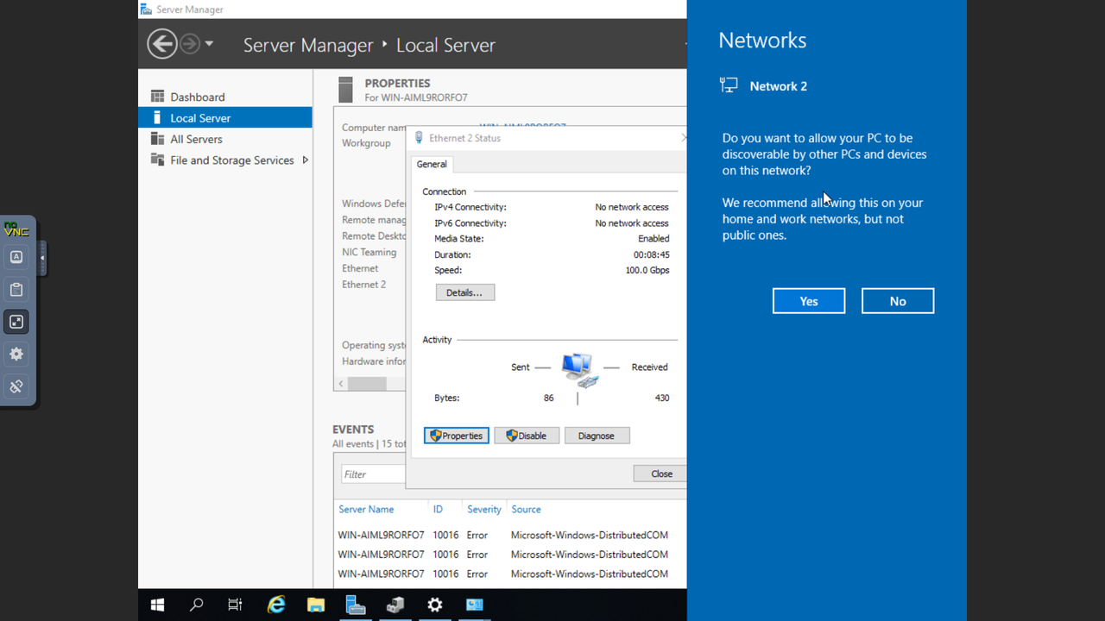Click the File and Storage Services icon

click(x=157, y=160)
